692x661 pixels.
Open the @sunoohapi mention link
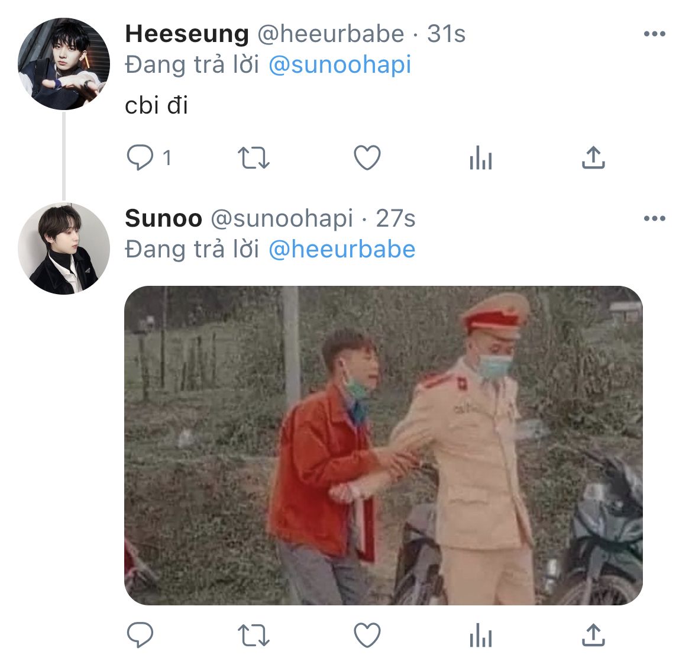[x=340, y=65]
